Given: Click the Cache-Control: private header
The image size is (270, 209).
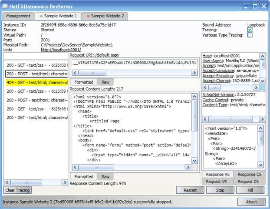Looking at the screenshot, I should (x=223, y=100).
